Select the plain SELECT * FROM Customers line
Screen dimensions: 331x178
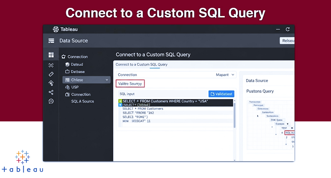(x=143, y=109)
